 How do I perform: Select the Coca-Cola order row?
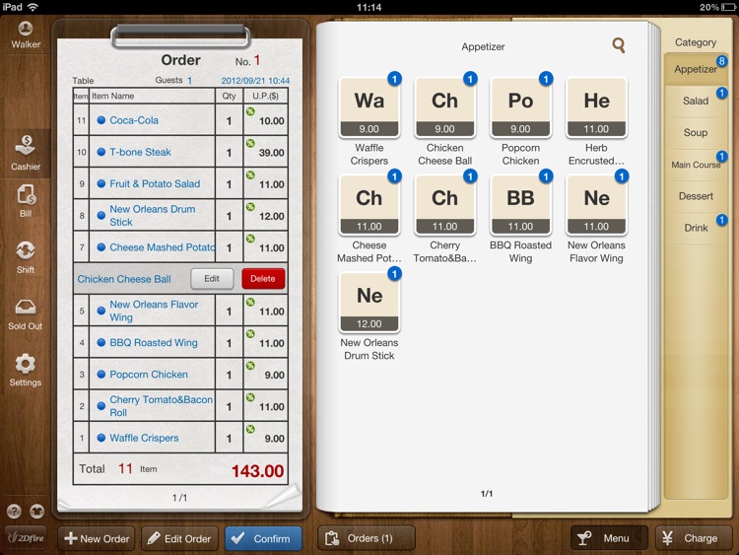tap(180, 120)
